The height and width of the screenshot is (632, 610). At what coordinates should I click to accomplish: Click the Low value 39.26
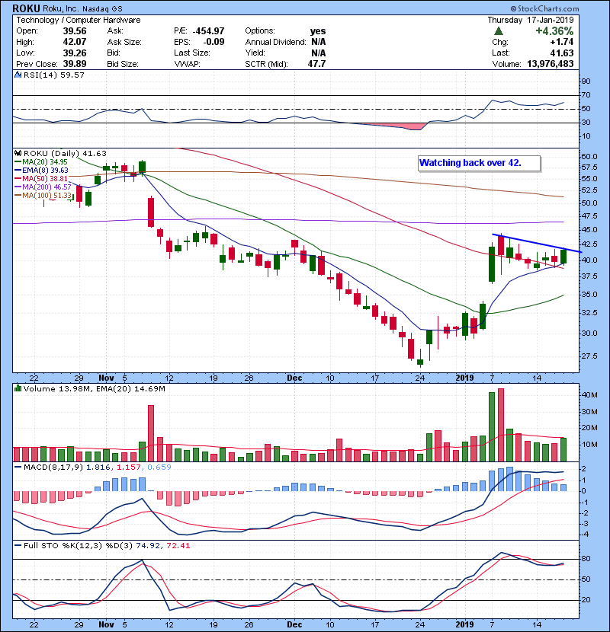coord(75,53)
